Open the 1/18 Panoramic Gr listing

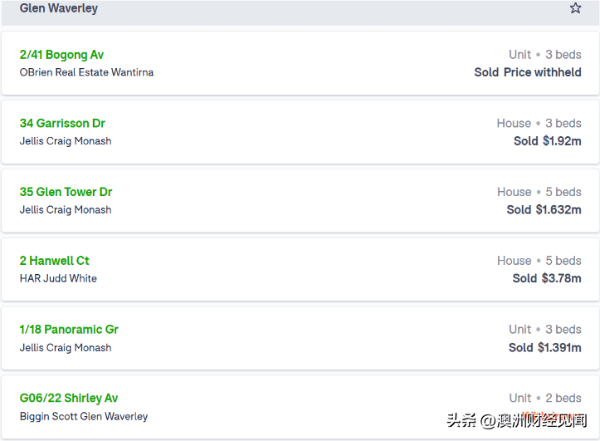coord(69,329)
